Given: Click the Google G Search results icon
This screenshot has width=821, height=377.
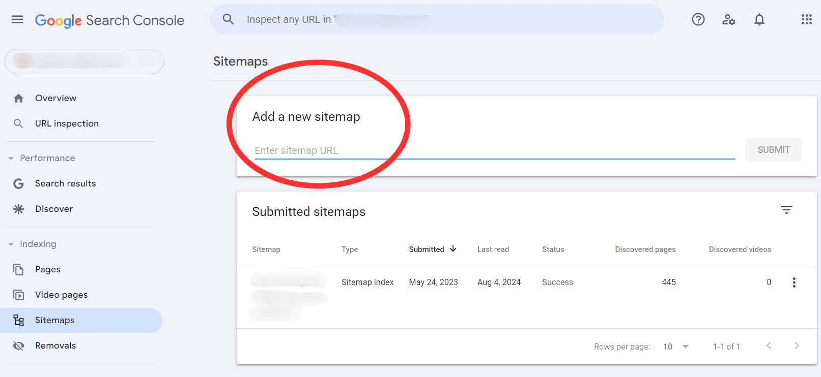Looking at the screenshot, I should click(18, 183).
